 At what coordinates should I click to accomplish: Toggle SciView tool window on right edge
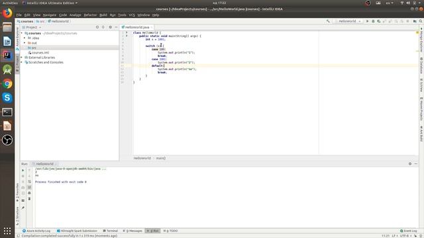[421, 85]
